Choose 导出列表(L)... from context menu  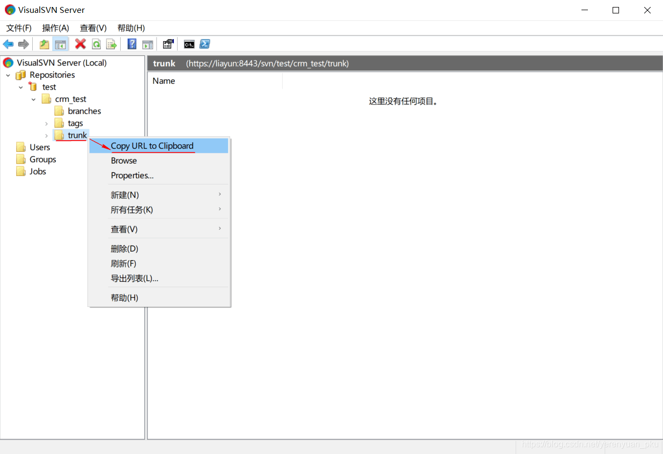point(159,278)
